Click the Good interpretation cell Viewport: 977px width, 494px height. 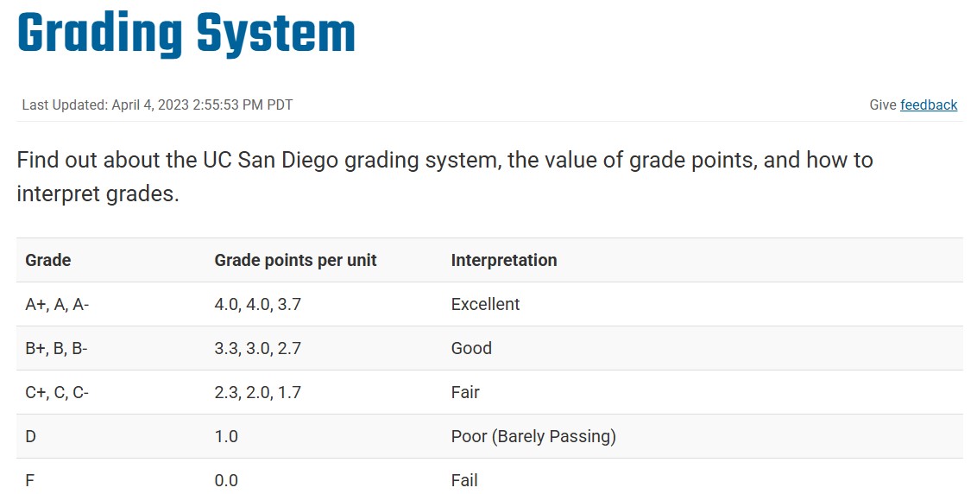pos(471,348)
